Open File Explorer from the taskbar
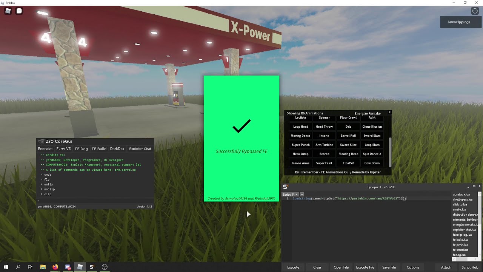Viewport: 483px width, 272px height. [43, 267]
